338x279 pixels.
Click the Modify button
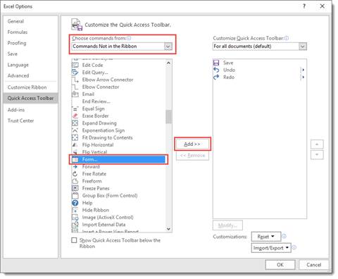click(227, 225)
